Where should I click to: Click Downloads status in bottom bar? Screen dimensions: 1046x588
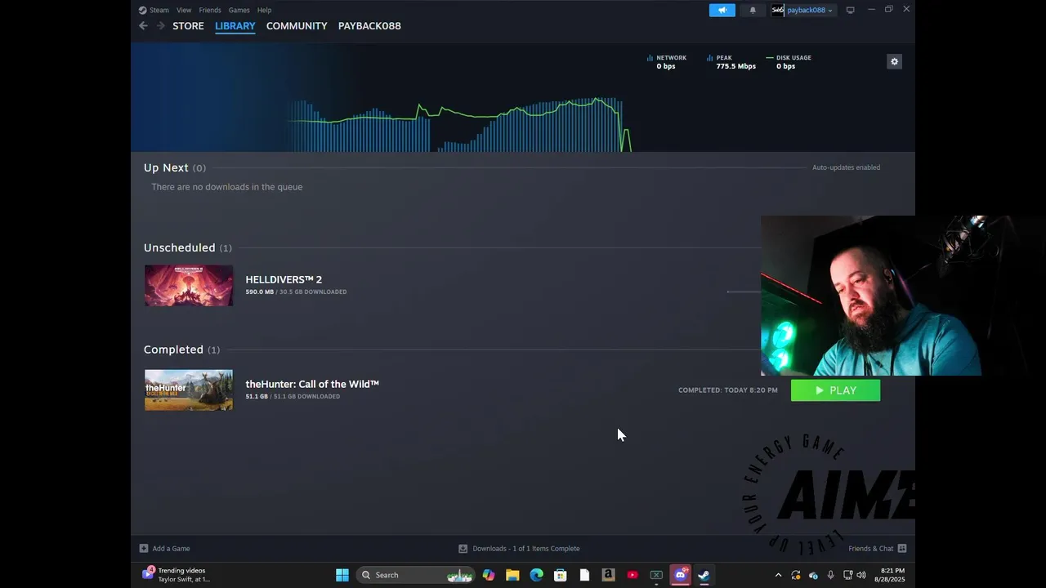pos(519,549)
